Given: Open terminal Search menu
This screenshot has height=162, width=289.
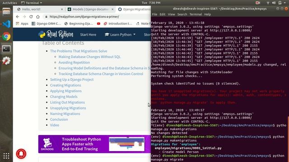Looking at the screenshot, I should [182, 14].
